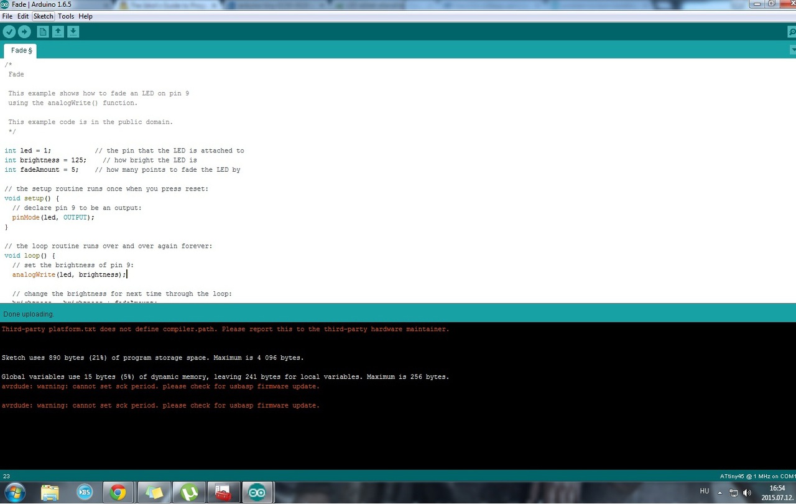Screen dimensions: 796x504
Task: Click the line "analogWrite(led, brightness);"
Action: pyautogui.click(x=69, y=274)
